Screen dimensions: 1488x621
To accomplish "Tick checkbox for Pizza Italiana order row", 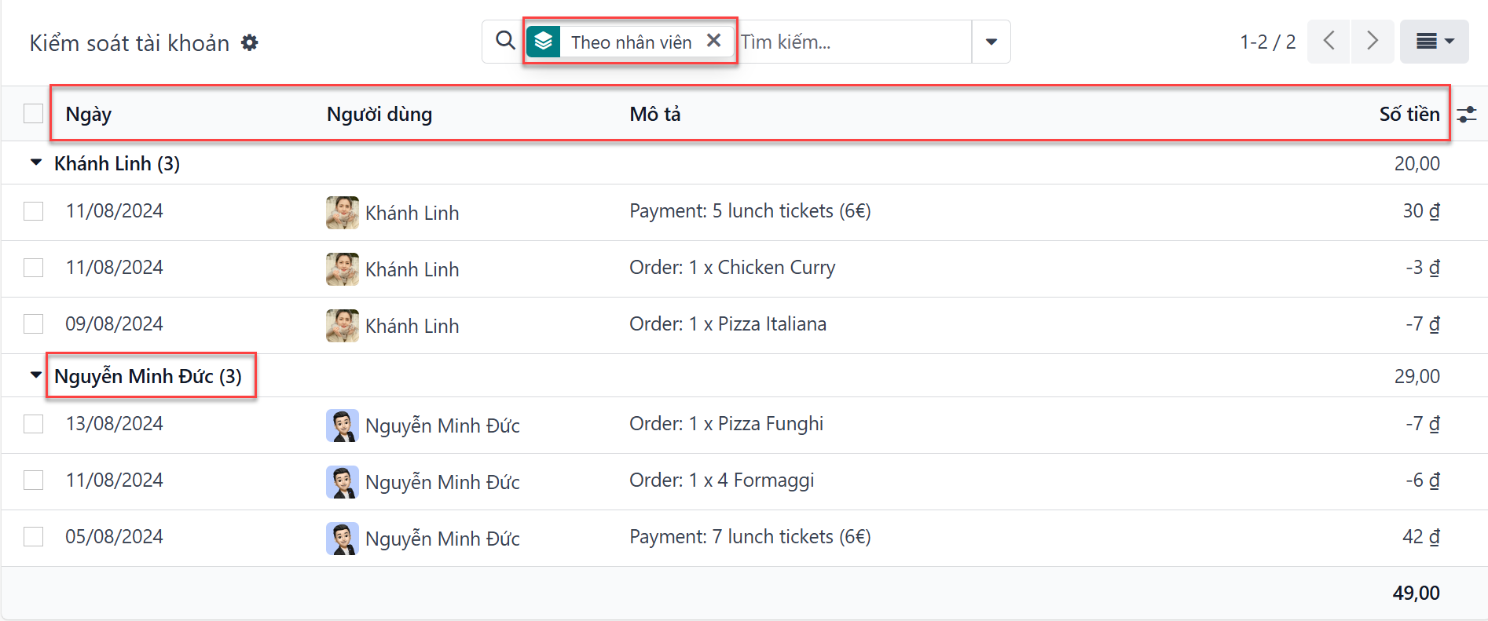I will click(33, 323).
